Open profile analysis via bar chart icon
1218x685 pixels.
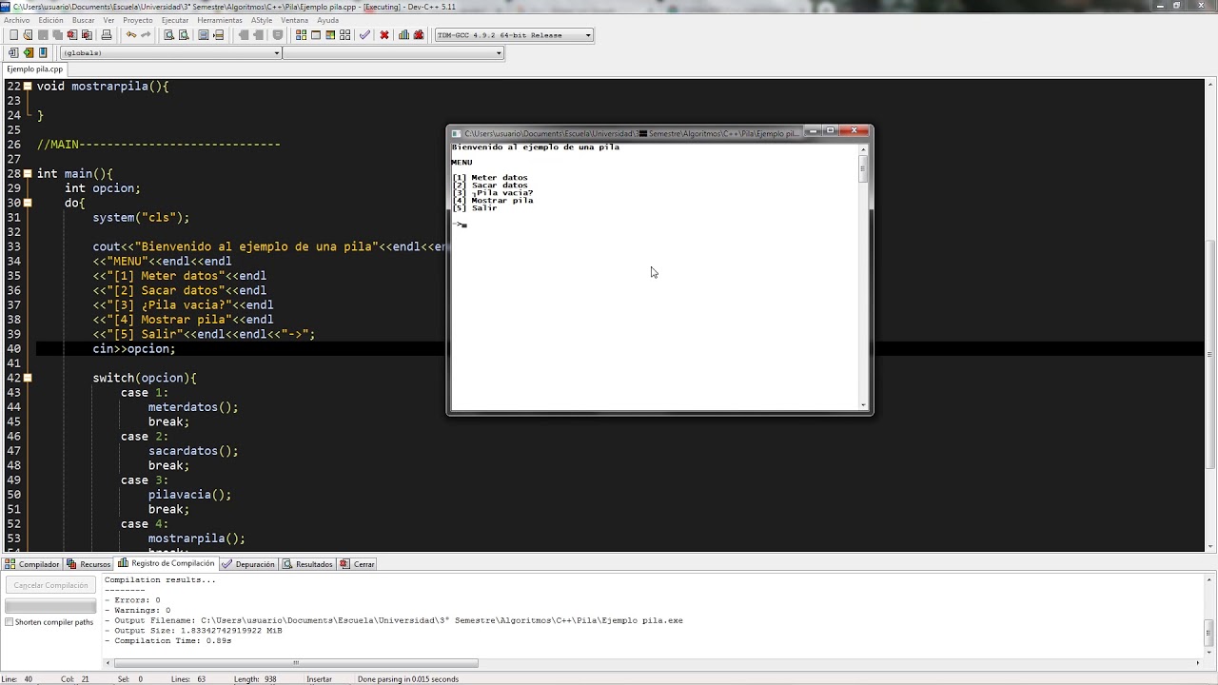[x=403, y=35]
